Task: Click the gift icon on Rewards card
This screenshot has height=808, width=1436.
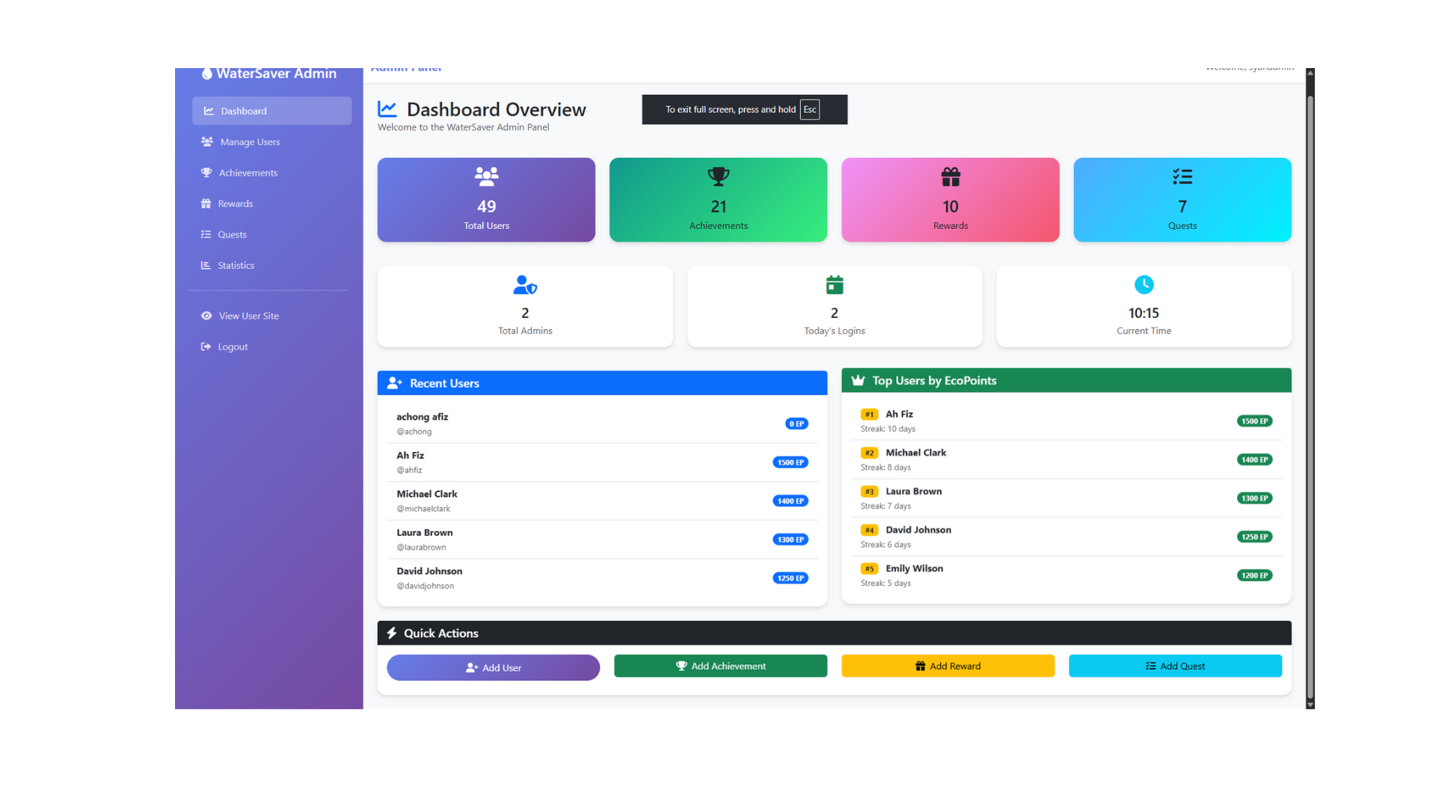Action: point(951,177)
